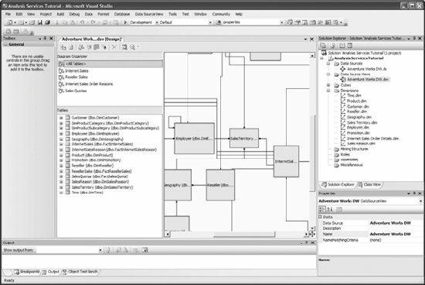Image resolution: width=425 pixels, height=285 pixels.
Task: Click the diagram navigation crosshair icon
Action: click(311, 234)
